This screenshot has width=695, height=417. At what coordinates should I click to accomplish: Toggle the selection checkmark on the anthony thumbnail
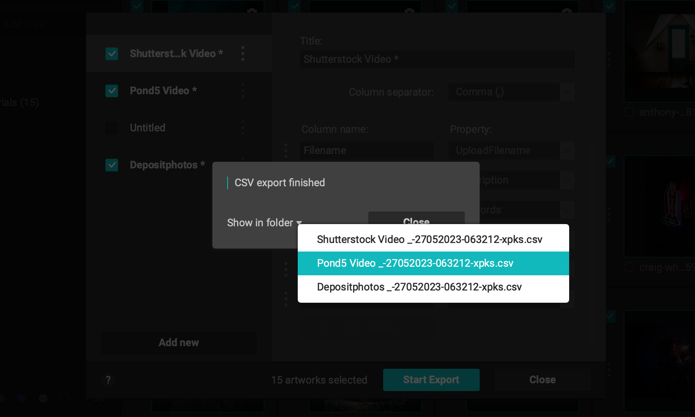point(629,112)
